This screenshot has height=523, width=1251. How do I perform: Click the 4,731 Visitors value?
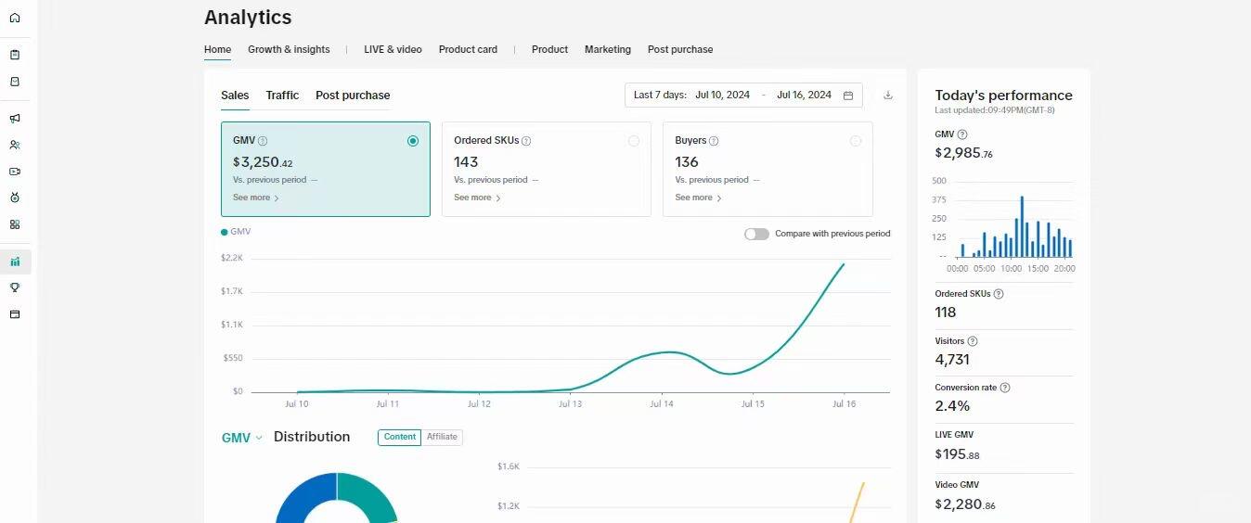(x=952, y=360)
